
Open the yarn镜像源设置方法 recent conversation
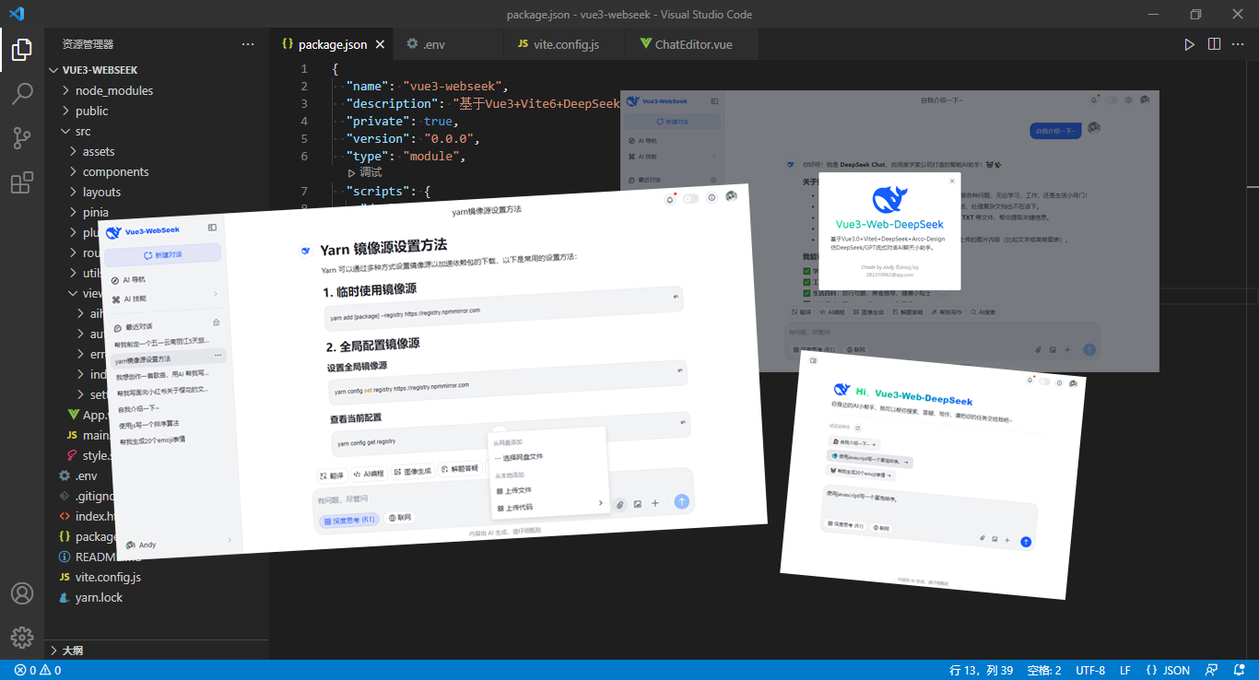(144, 359)
